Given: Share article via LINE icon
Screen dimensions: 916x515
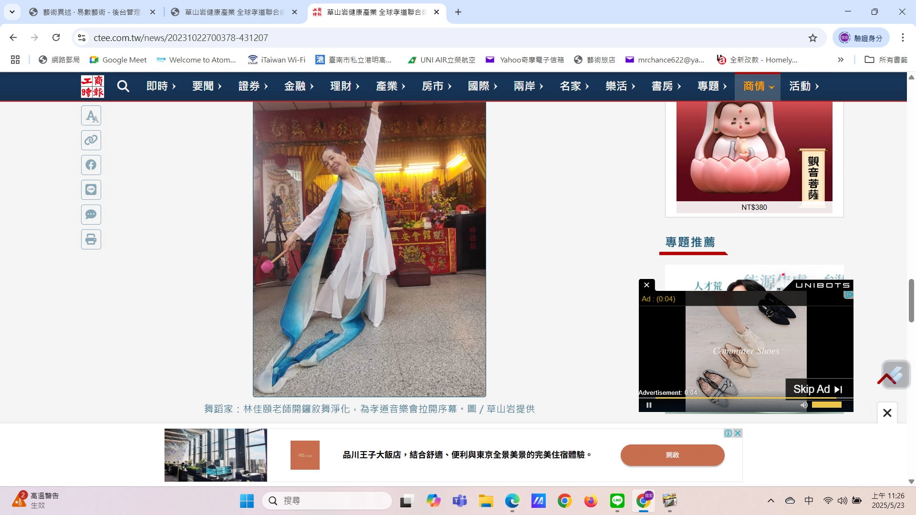Looking at the screenshot, I should [x=91, y=190].
